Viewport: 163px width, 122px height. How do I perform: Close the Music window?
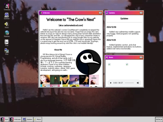[x=141, y=57]
